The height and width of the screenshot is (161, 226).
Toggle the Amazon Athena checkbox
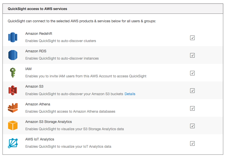[x=192, y=108]
